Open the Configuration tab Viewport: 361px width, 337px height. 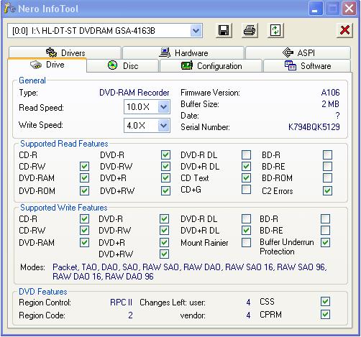(x=211, y=65)
